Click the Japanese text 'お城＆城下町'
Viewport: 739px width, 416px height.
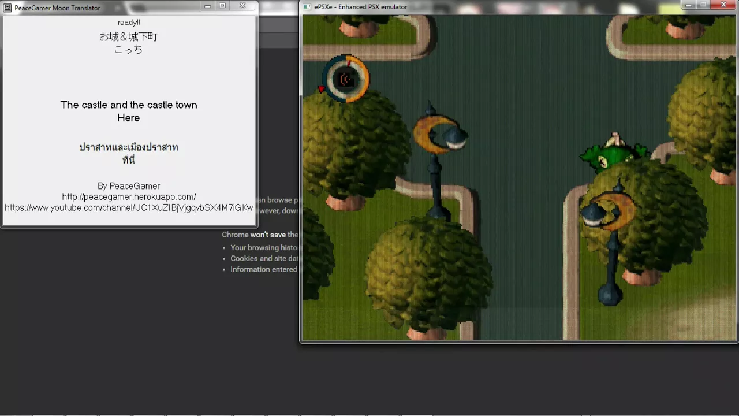[128, 36]
